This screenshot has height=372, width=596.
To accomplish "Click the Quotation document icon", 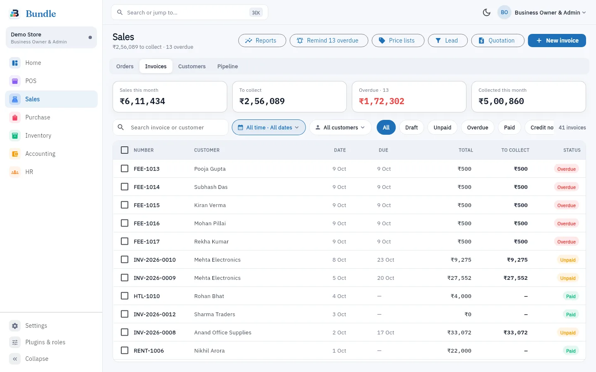I will [x=481, y=41].
